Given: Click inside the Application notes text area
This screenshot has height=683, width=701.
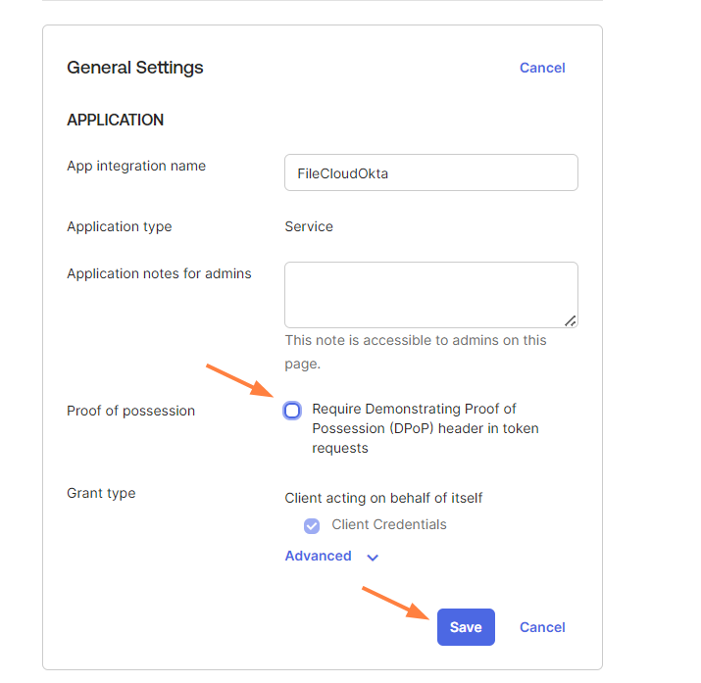Looking at the screenshot, I should (x=430, y=294).
